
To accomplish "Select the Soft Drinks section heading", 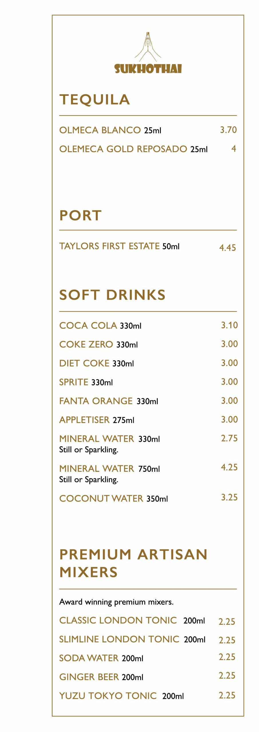I will 112,295.
